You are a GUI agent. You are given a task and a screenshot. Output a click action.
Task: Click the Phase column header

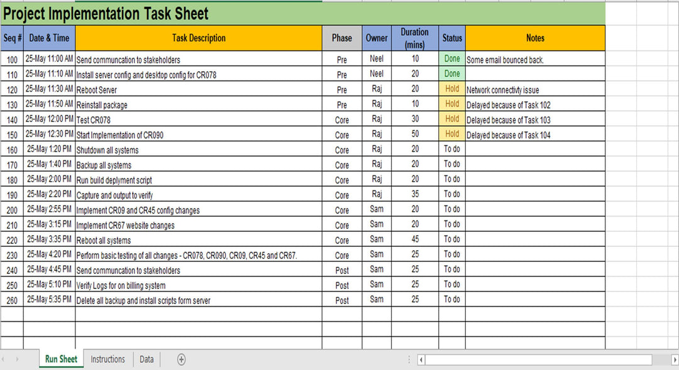tap(342, 38)
